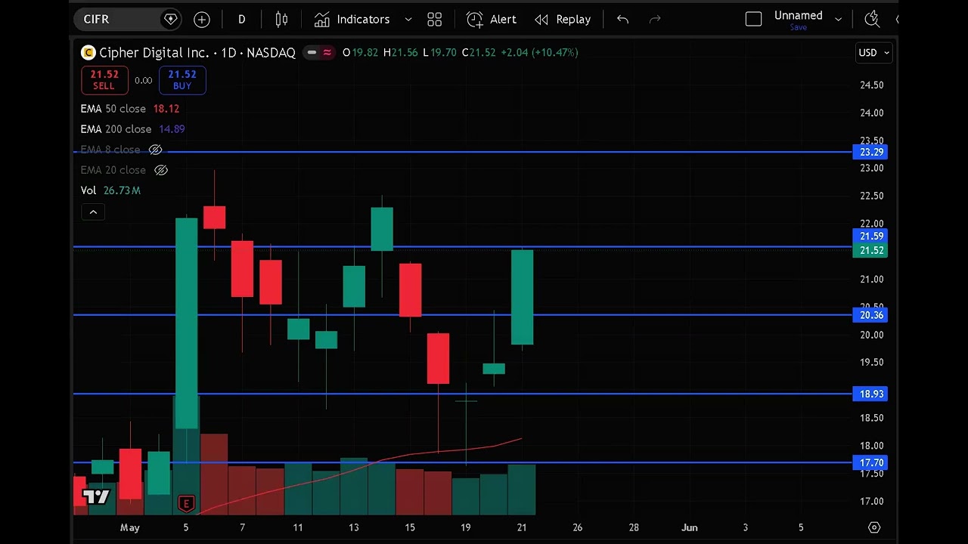Select the EMA 200 close indicator
This screenshot has height=544, width=968.
(116, 129)
